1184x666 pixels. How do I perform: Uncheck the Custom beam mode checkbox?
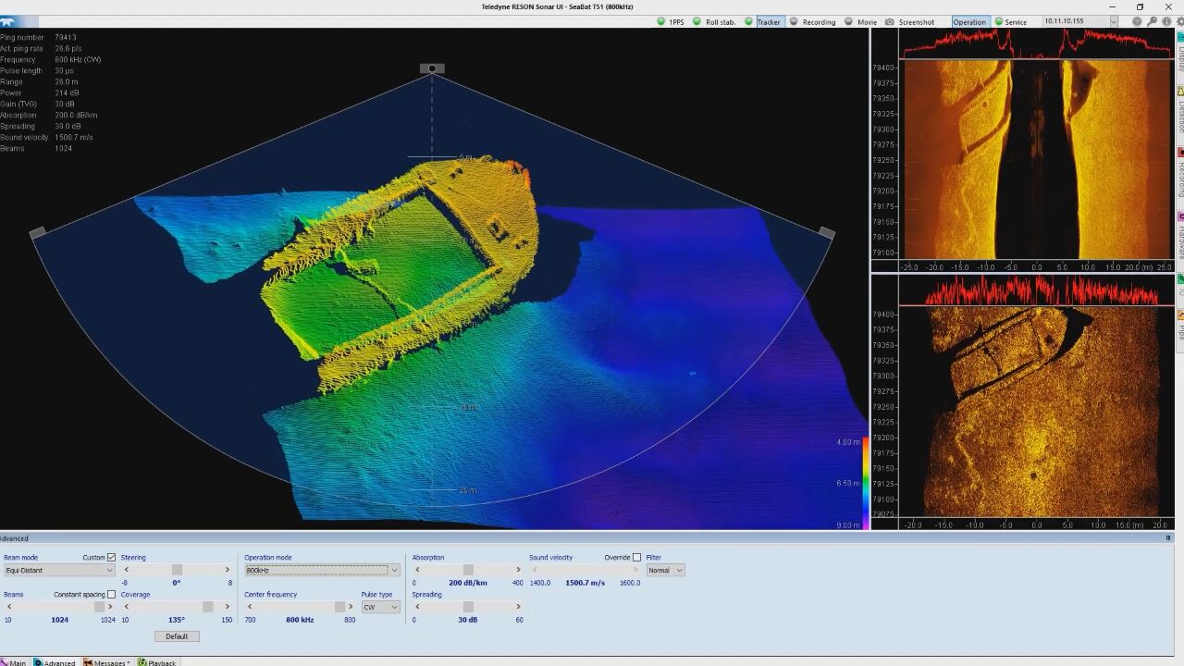click(x=112, y=558)
